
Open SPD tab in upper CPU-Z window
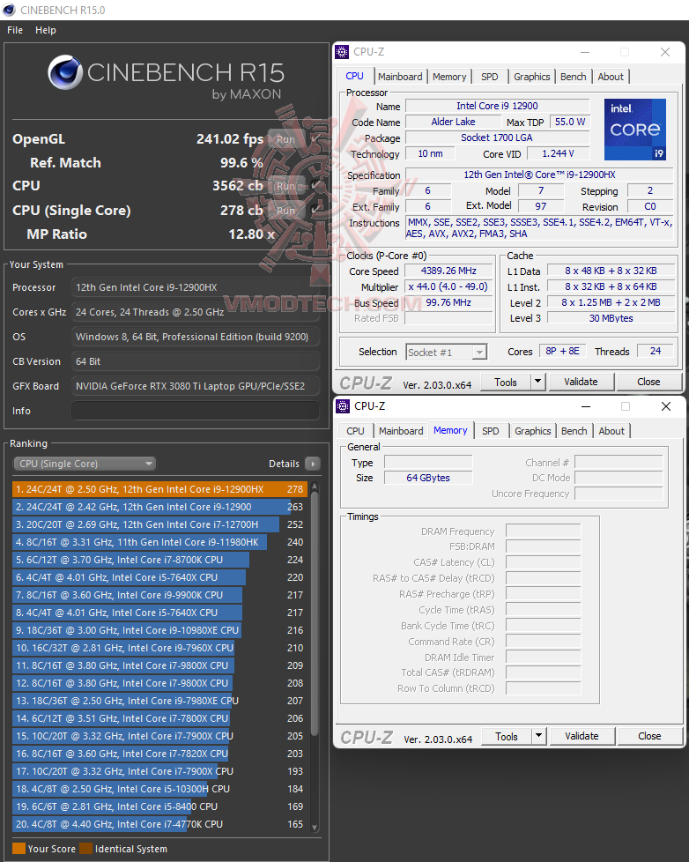[x=490, y=77]
